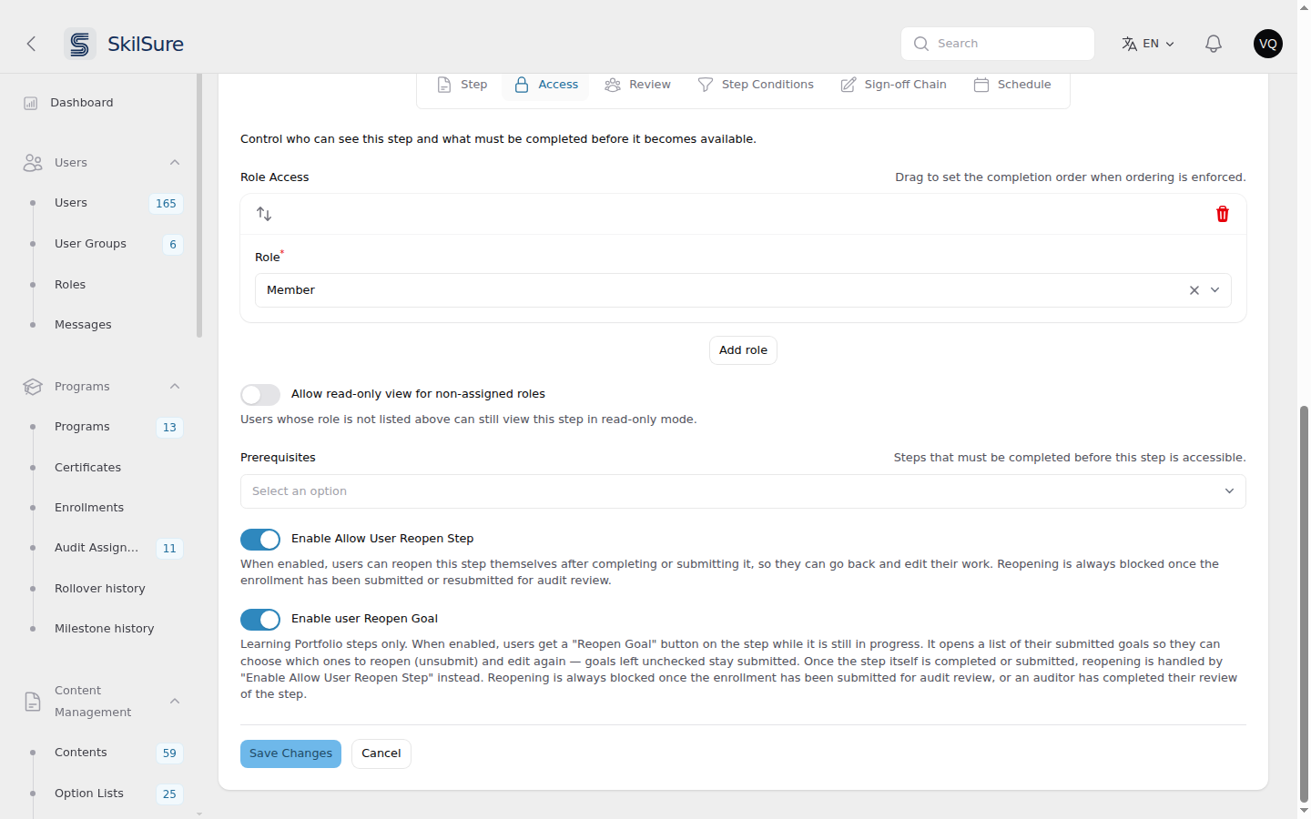Go to Step Conditions tab
This screenshot has height=819, width=1311.
(756, 85)
